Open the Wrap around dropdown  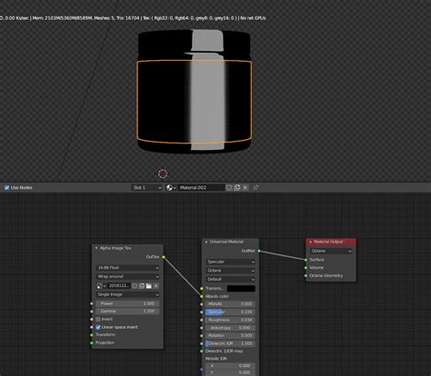pyautogui.click(x=128, y=277)
